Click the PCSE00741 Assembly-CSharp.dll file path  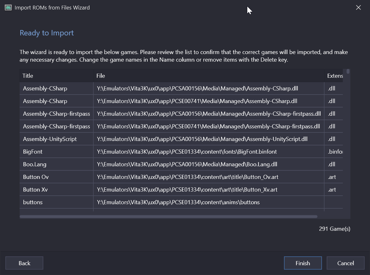[209, 101]
